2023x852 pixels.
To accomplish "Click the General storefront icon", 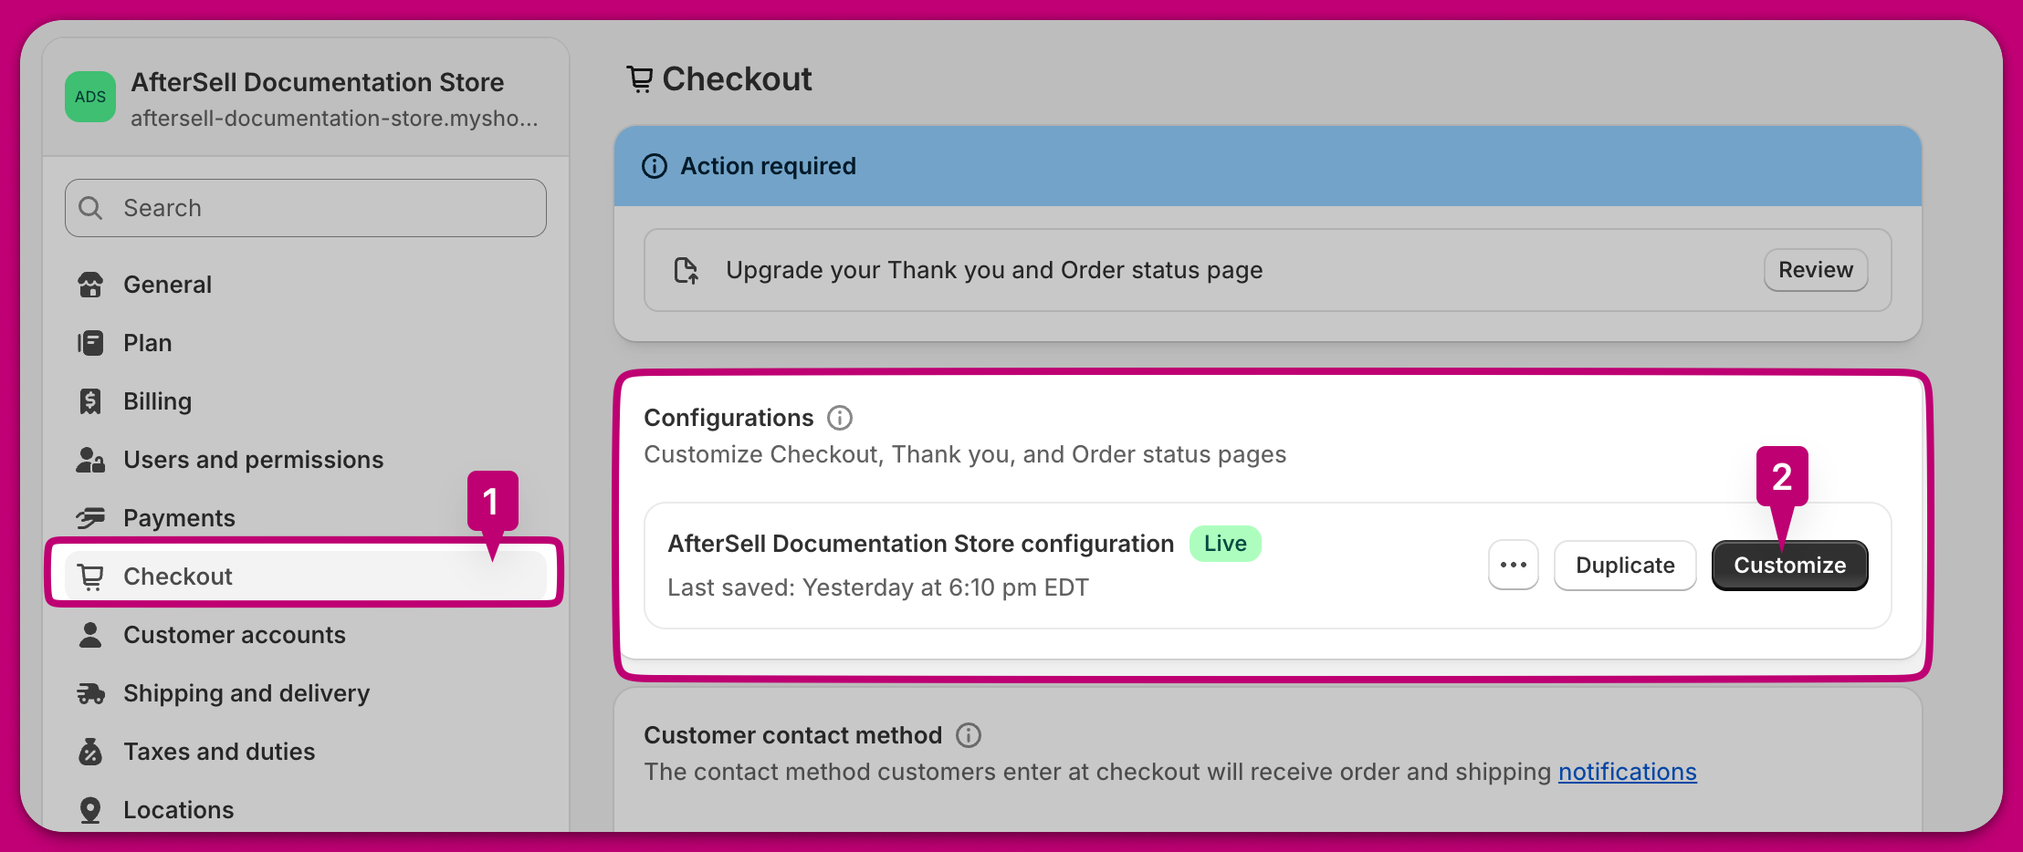I will tap(90, 285).
